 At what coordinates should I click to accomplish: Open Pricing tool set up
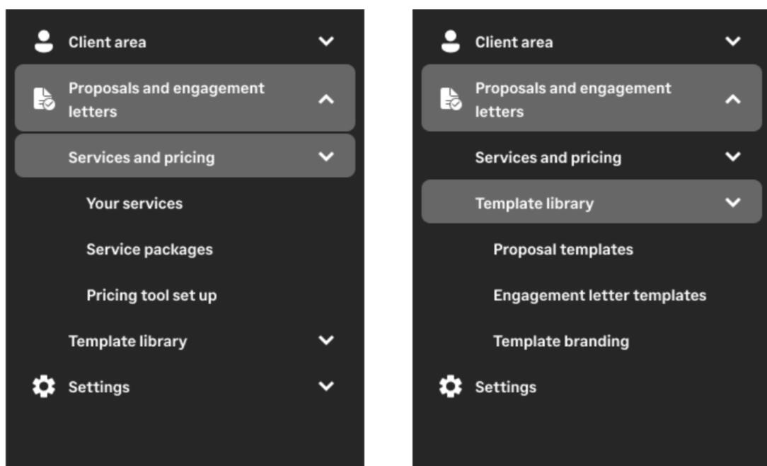151,296
